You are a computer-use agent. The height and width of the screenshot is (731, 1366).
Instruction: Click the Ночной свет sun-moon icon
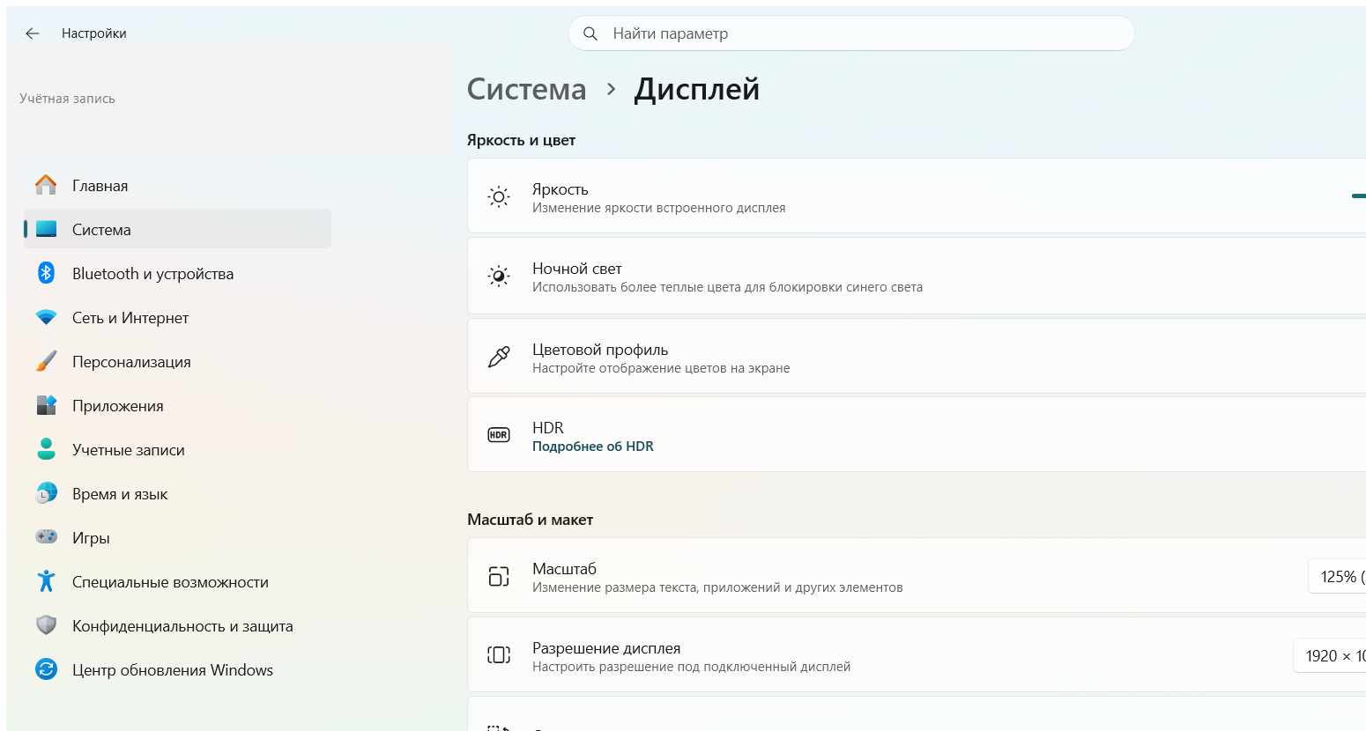499,277
